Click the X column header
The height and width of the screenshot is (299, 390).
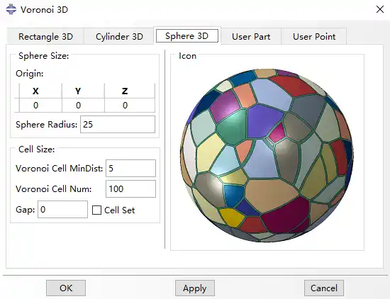tap(40, 91)
